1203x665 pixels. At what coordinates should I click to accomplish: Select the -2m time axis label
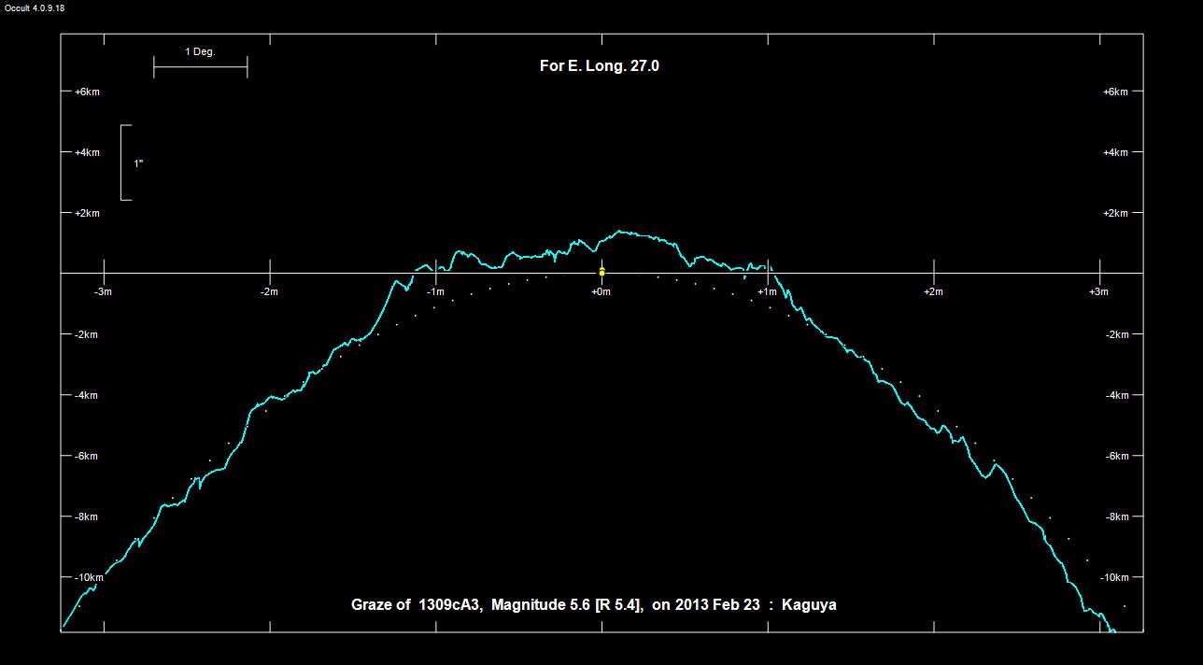coord(269,292)
